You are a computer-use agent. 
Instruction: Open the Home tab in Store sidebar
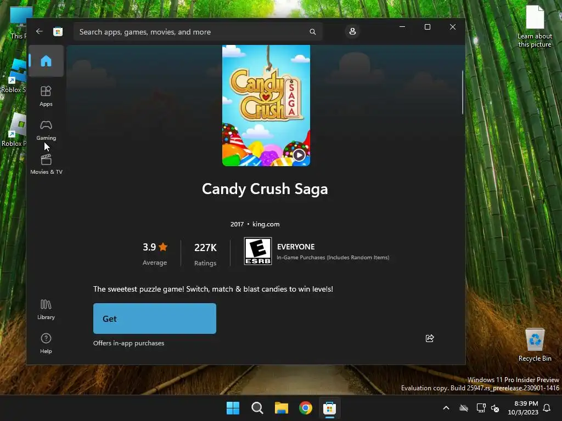[46, 61]
